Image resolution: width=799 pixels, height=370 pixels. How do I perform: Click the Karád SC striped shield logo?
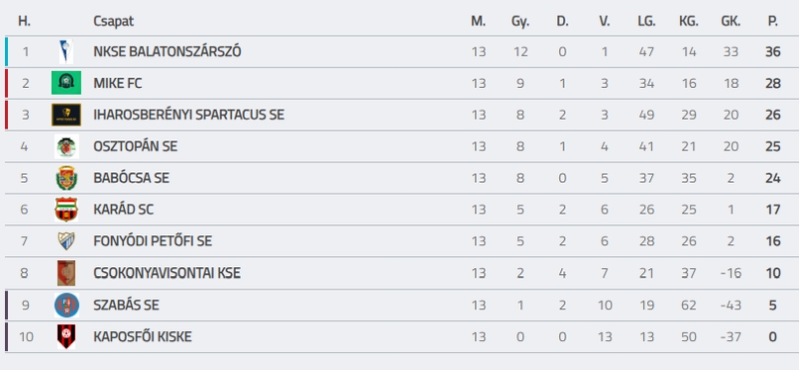[66, 209]
